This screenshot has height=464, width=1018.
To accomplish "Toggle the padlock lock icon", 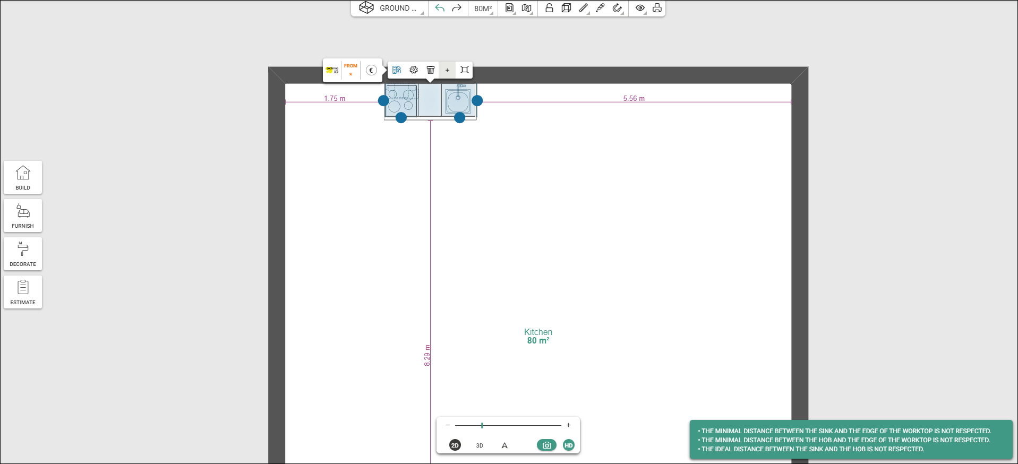I will (x=550, y=8).
